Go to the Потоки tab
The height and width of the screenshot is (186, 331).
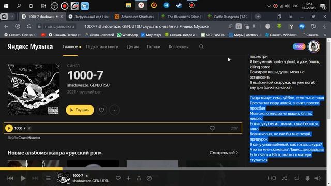coord(154,47)
